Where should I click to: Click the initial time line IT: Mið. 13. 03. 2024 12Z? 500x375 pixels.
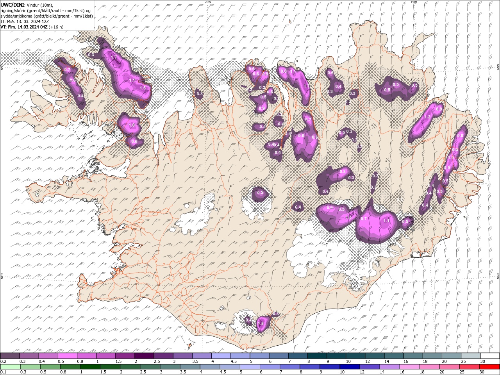(25, 21)
